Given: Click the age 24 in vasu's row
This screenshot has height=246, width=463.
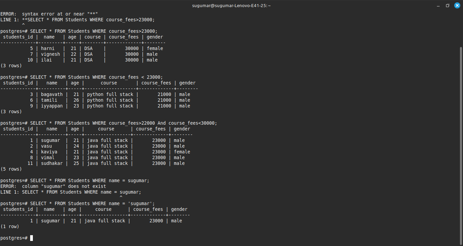Looking at the screenshot, I should coord(76,146).
